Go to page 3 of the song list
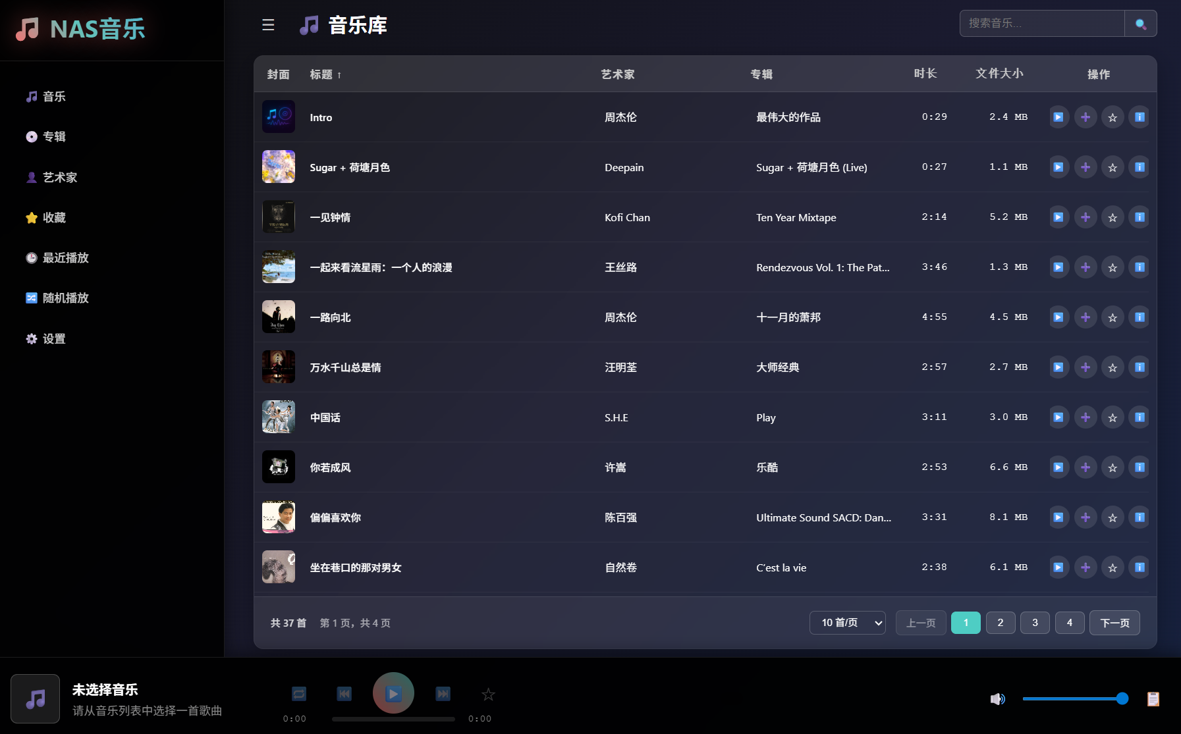Viewport: 1181px width, 734px height. point(1034,622)
